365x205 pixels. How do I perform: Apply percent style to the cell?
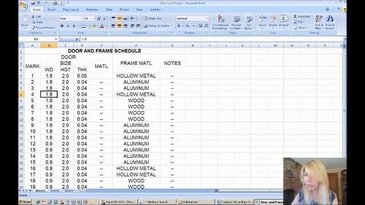click(x=188, y=26)
